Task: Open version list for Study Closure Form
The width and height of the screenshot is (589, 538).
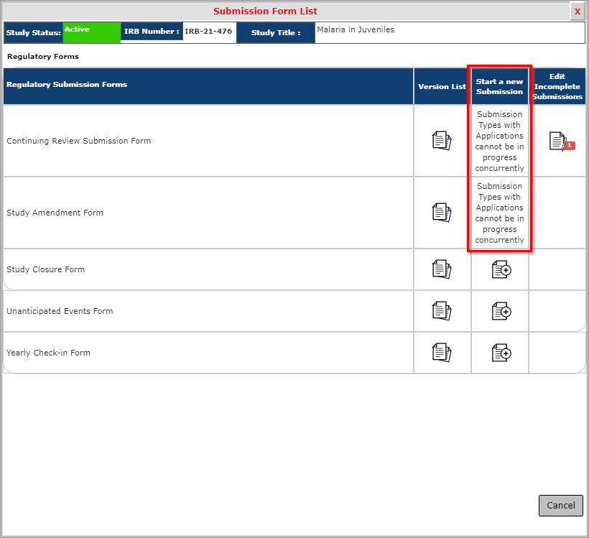Action: point(442,269)
